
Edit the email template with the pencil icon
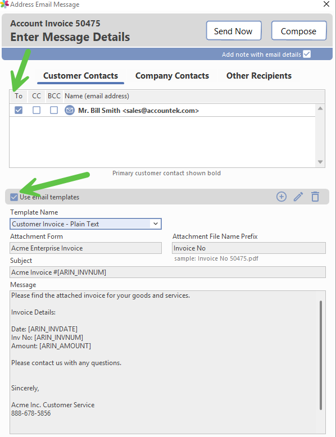tap(298, 197)
